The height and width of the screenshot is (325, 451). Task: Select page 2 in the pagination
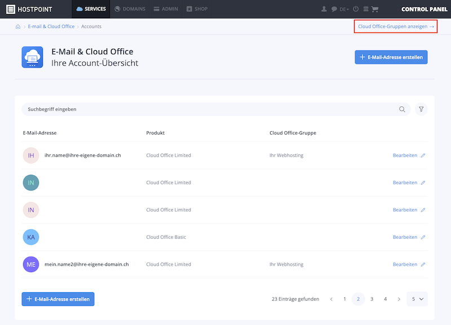click(x=358, y=299)
